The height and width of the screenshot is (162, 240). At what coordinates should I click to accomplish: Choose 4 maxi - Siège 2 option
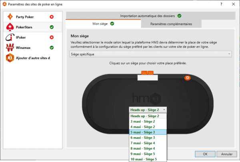pyautogui.click(x=148, y=127)
